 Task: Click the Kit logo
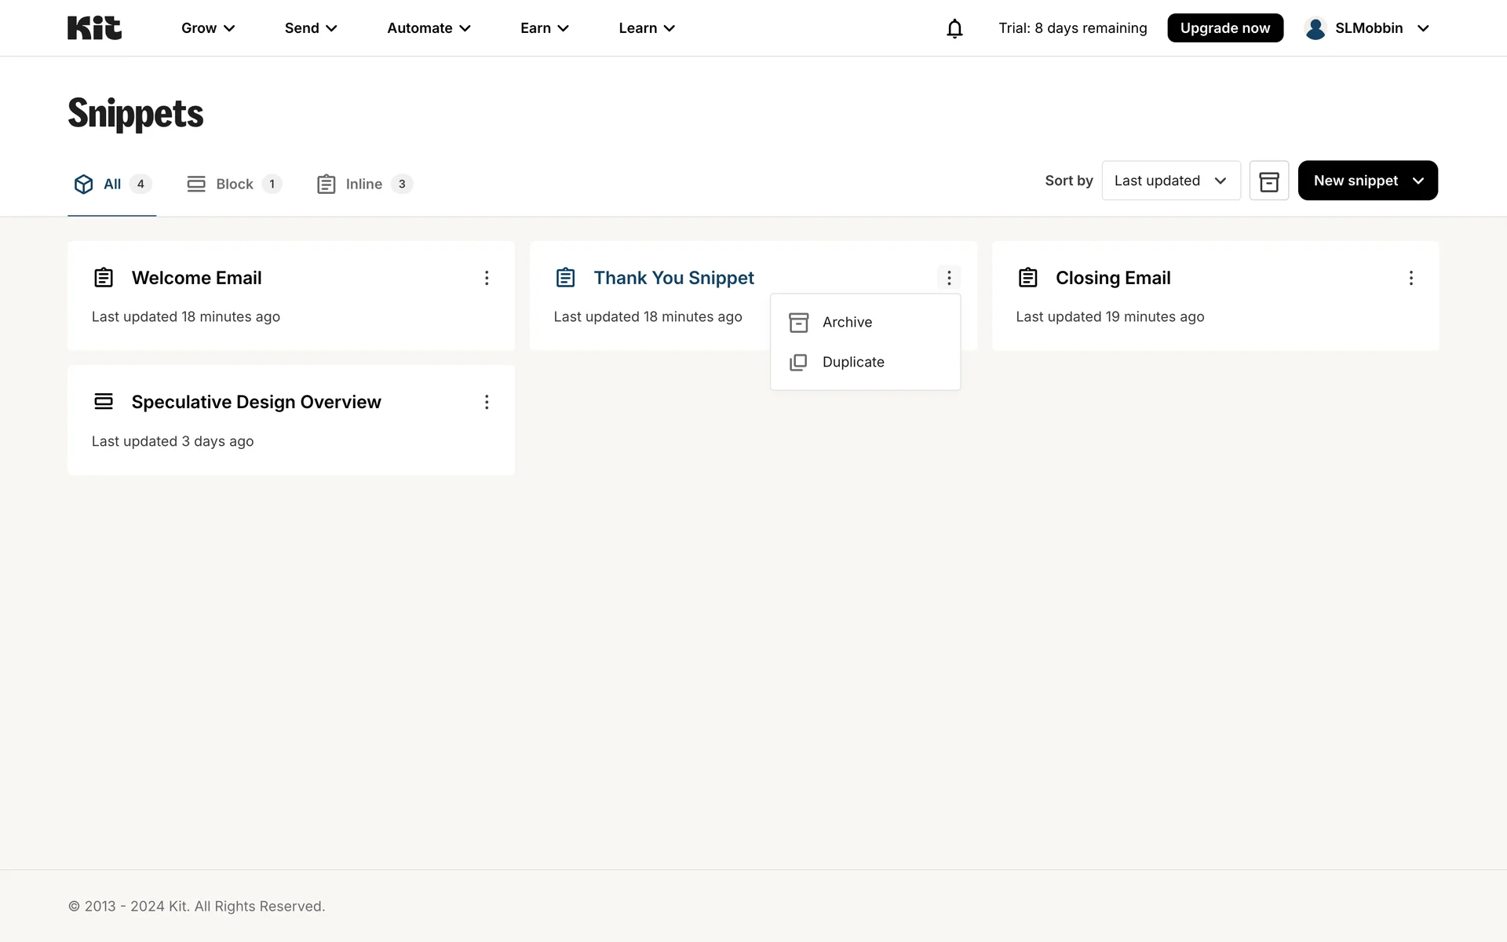tap(94, 28)
